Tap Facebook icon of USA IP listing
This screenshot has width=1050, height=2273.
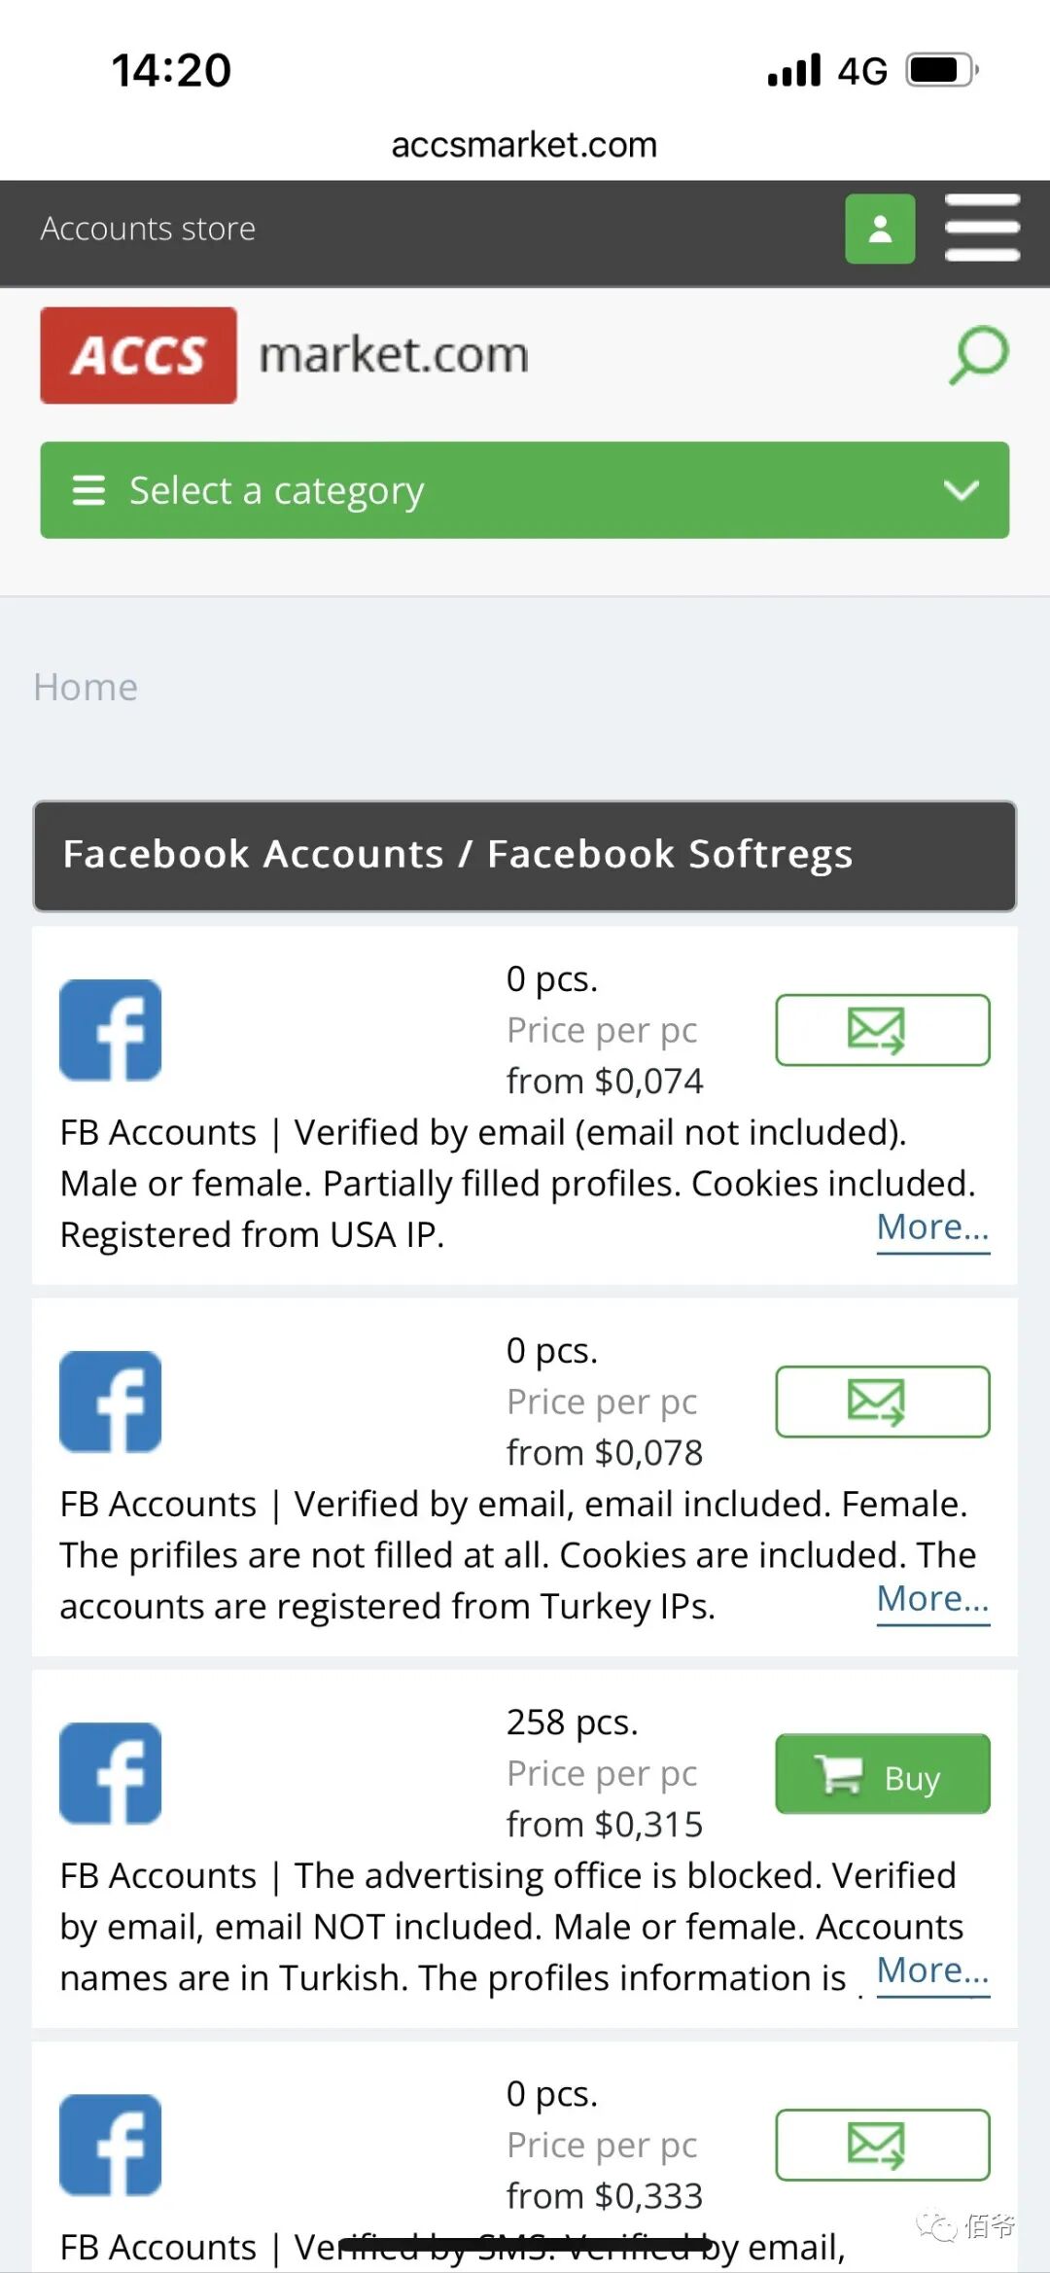111,1030
